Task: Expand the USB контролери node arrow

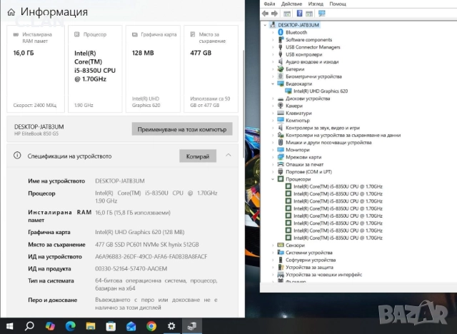Action: pyautogui.click(x=273, y=54)
